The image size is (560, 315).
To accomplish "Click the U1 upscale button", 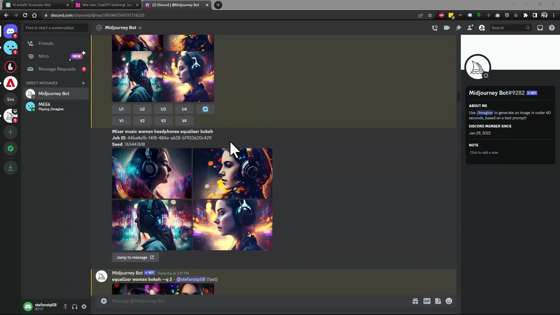I will click(122, 109).
